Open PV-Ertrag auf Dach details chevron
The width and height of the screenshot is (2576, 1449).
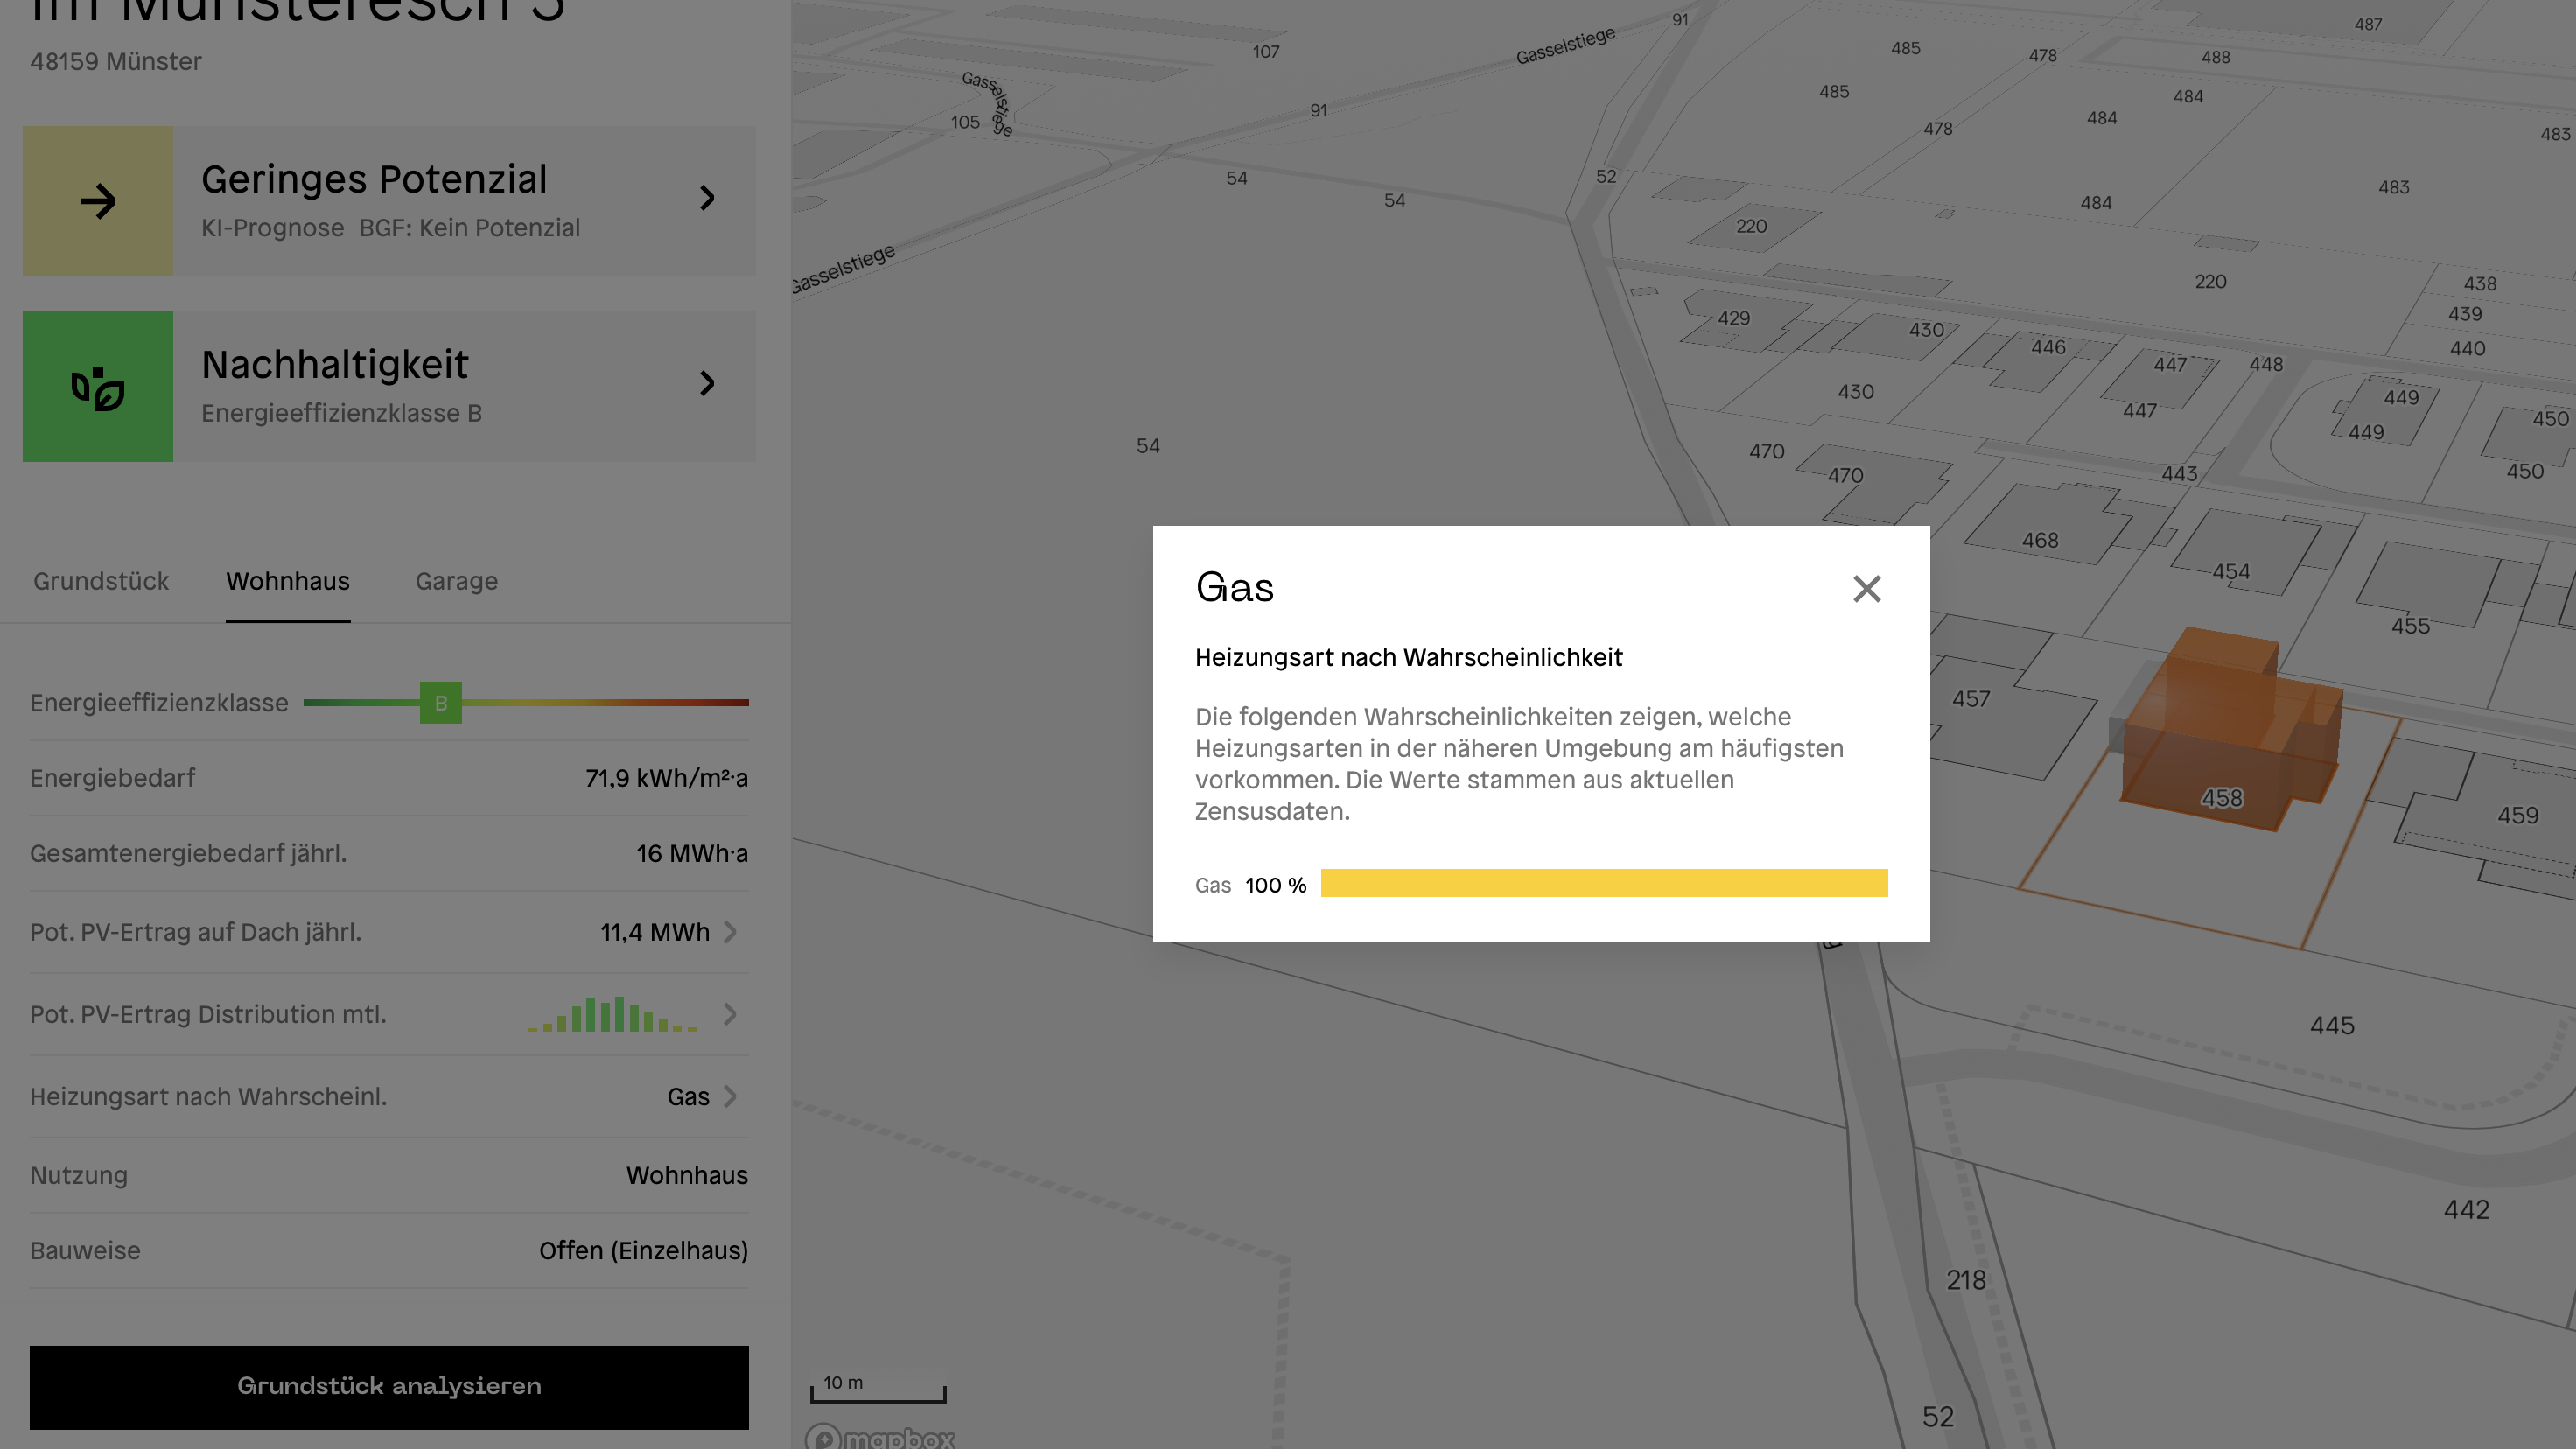click(x=731, y=932)
